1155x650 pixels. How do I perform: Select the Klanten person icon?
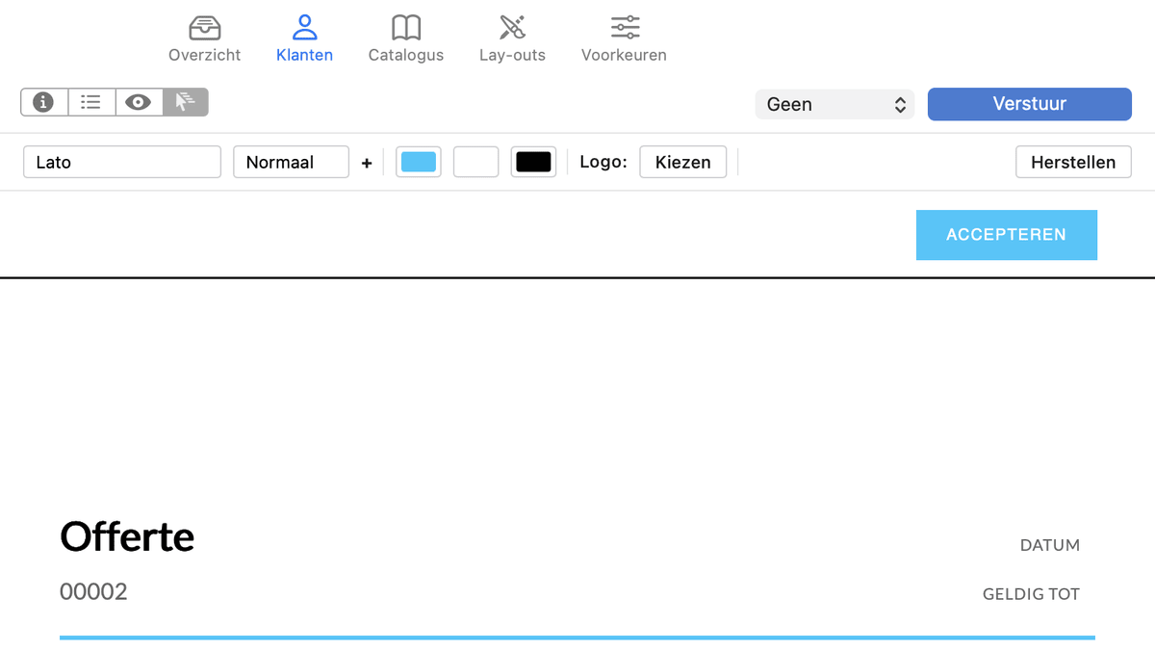(x=304, y=27)
